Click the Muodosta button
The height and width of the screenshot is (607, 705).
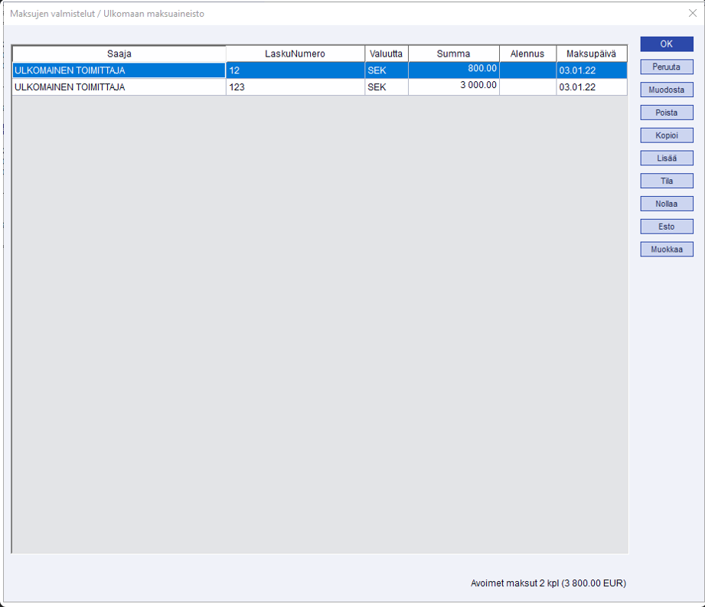coord(666,90)
